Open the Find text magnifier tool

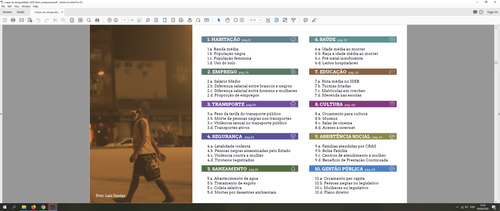pyautogui.click(x=88, y=20)
